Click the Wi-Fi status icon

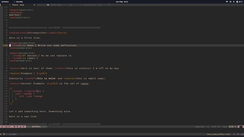227,2
